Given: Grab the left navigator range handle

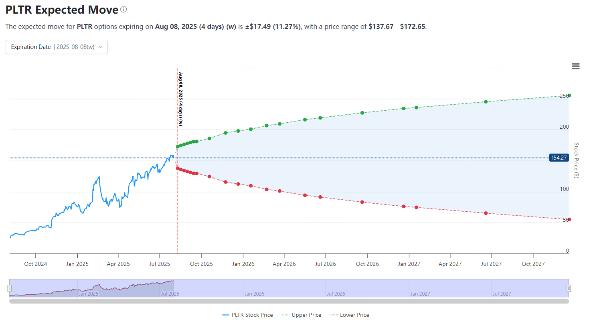Looking at the screenshot, I should coord(10,288).
